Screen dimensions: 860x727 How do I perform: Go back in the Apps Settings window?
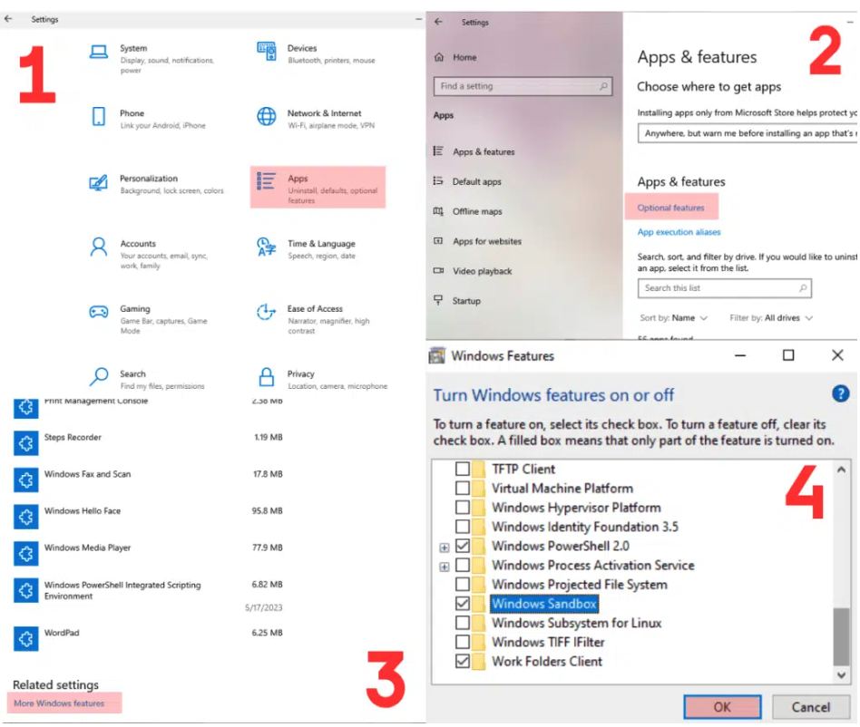438,22
